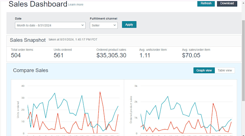Screen dimensions: 245x136
Task: Switch to Graph view
Action: pyautogui.click(x=204, y=70)
